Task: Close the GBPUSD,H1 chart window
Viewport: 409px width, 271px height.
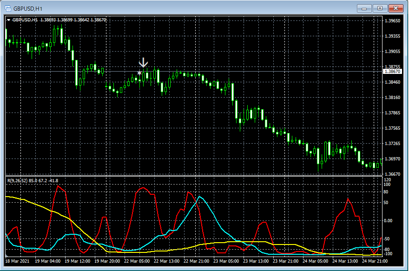Action: (396, 8)
